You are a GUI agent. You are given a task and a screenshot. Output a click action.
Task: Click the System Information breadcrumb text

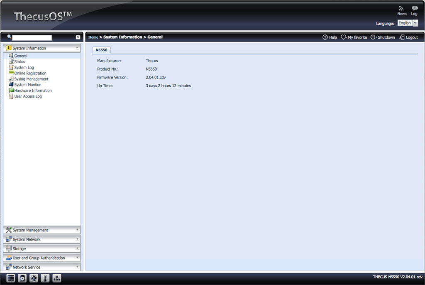(x=122, y=37)
